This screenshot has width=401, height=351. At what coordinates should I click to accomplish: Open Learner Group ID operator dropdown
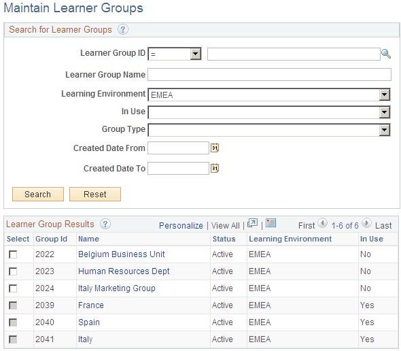(175, 54)
